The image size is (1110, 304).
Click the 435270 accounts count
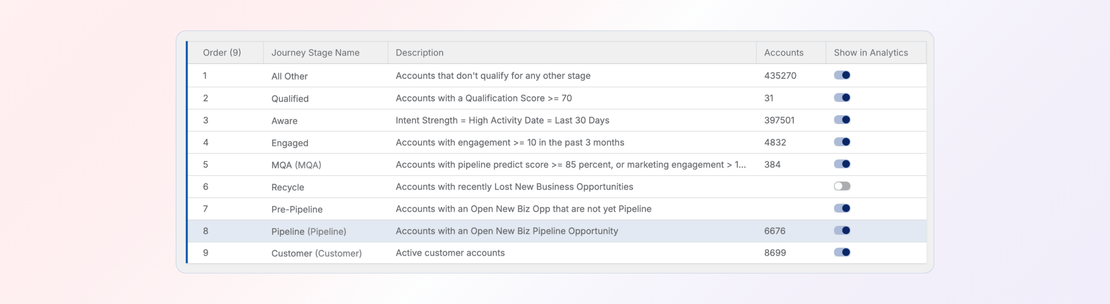(x=780, y=76)
